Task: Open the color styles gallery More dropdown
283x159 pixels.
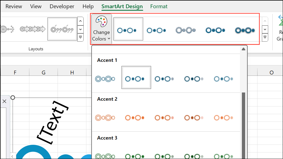Action: click(x=265, y=37)
